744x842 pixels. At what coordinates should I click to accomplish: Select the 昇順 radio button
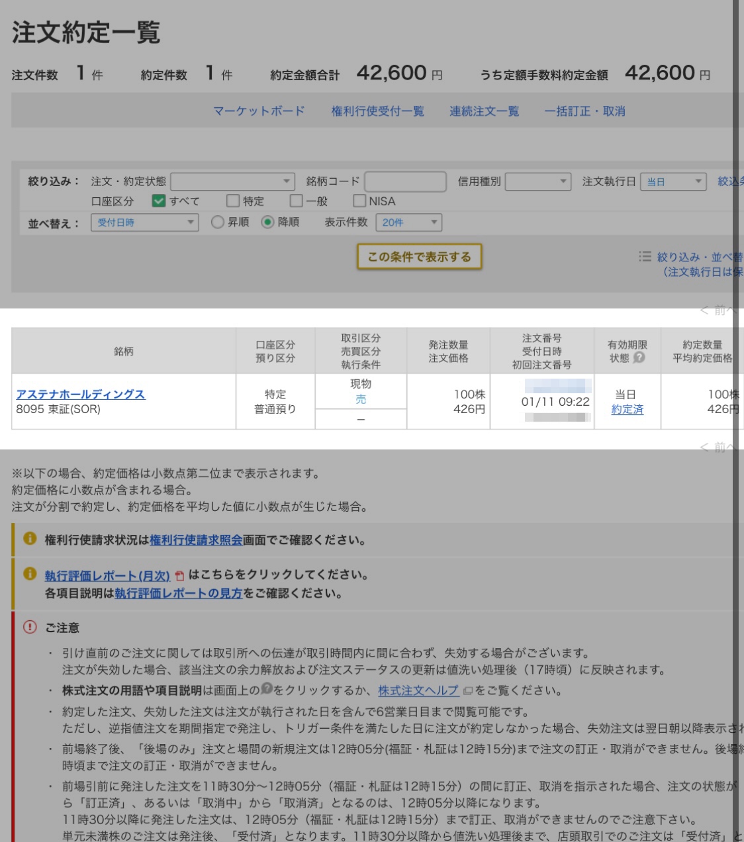(217, 222)
